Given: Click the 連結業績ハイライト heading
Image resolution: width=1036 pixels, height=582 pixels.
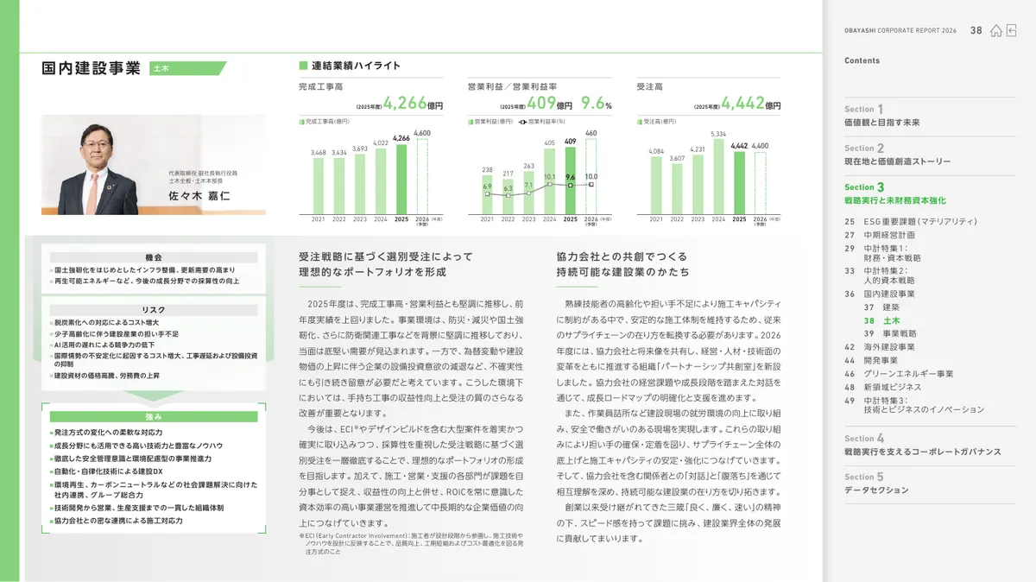Looking at the screenshot, I should pos(355,66).
